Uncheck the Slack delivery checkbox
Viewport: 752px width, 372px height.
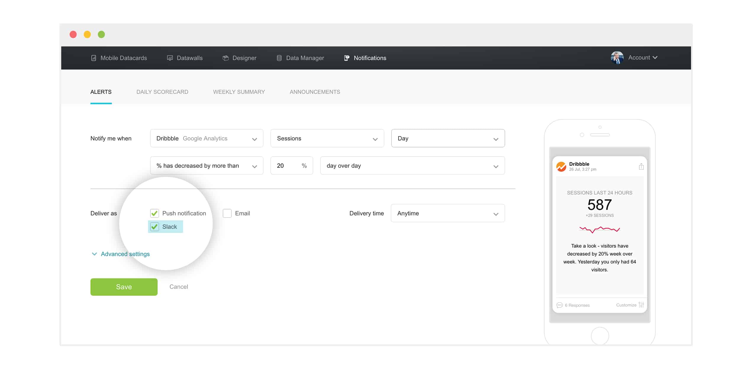(x=154, y=227)
